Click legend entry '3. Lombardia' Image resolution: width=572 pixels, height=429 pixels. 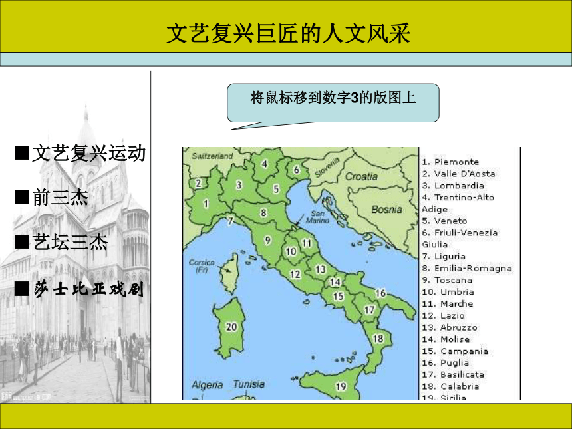tap(453, 186)
